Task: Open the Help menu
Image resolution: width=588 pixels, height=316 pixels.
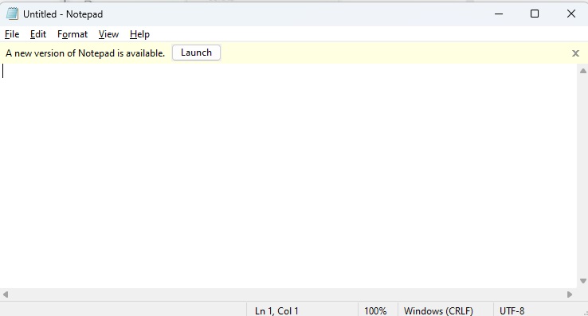Action: [x=139, y=34]
